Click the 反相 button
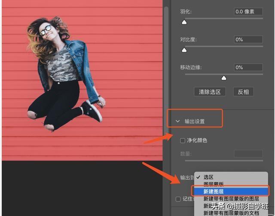Image resolution: width=275 pixels, height=216 pixels. pos(243,91)
